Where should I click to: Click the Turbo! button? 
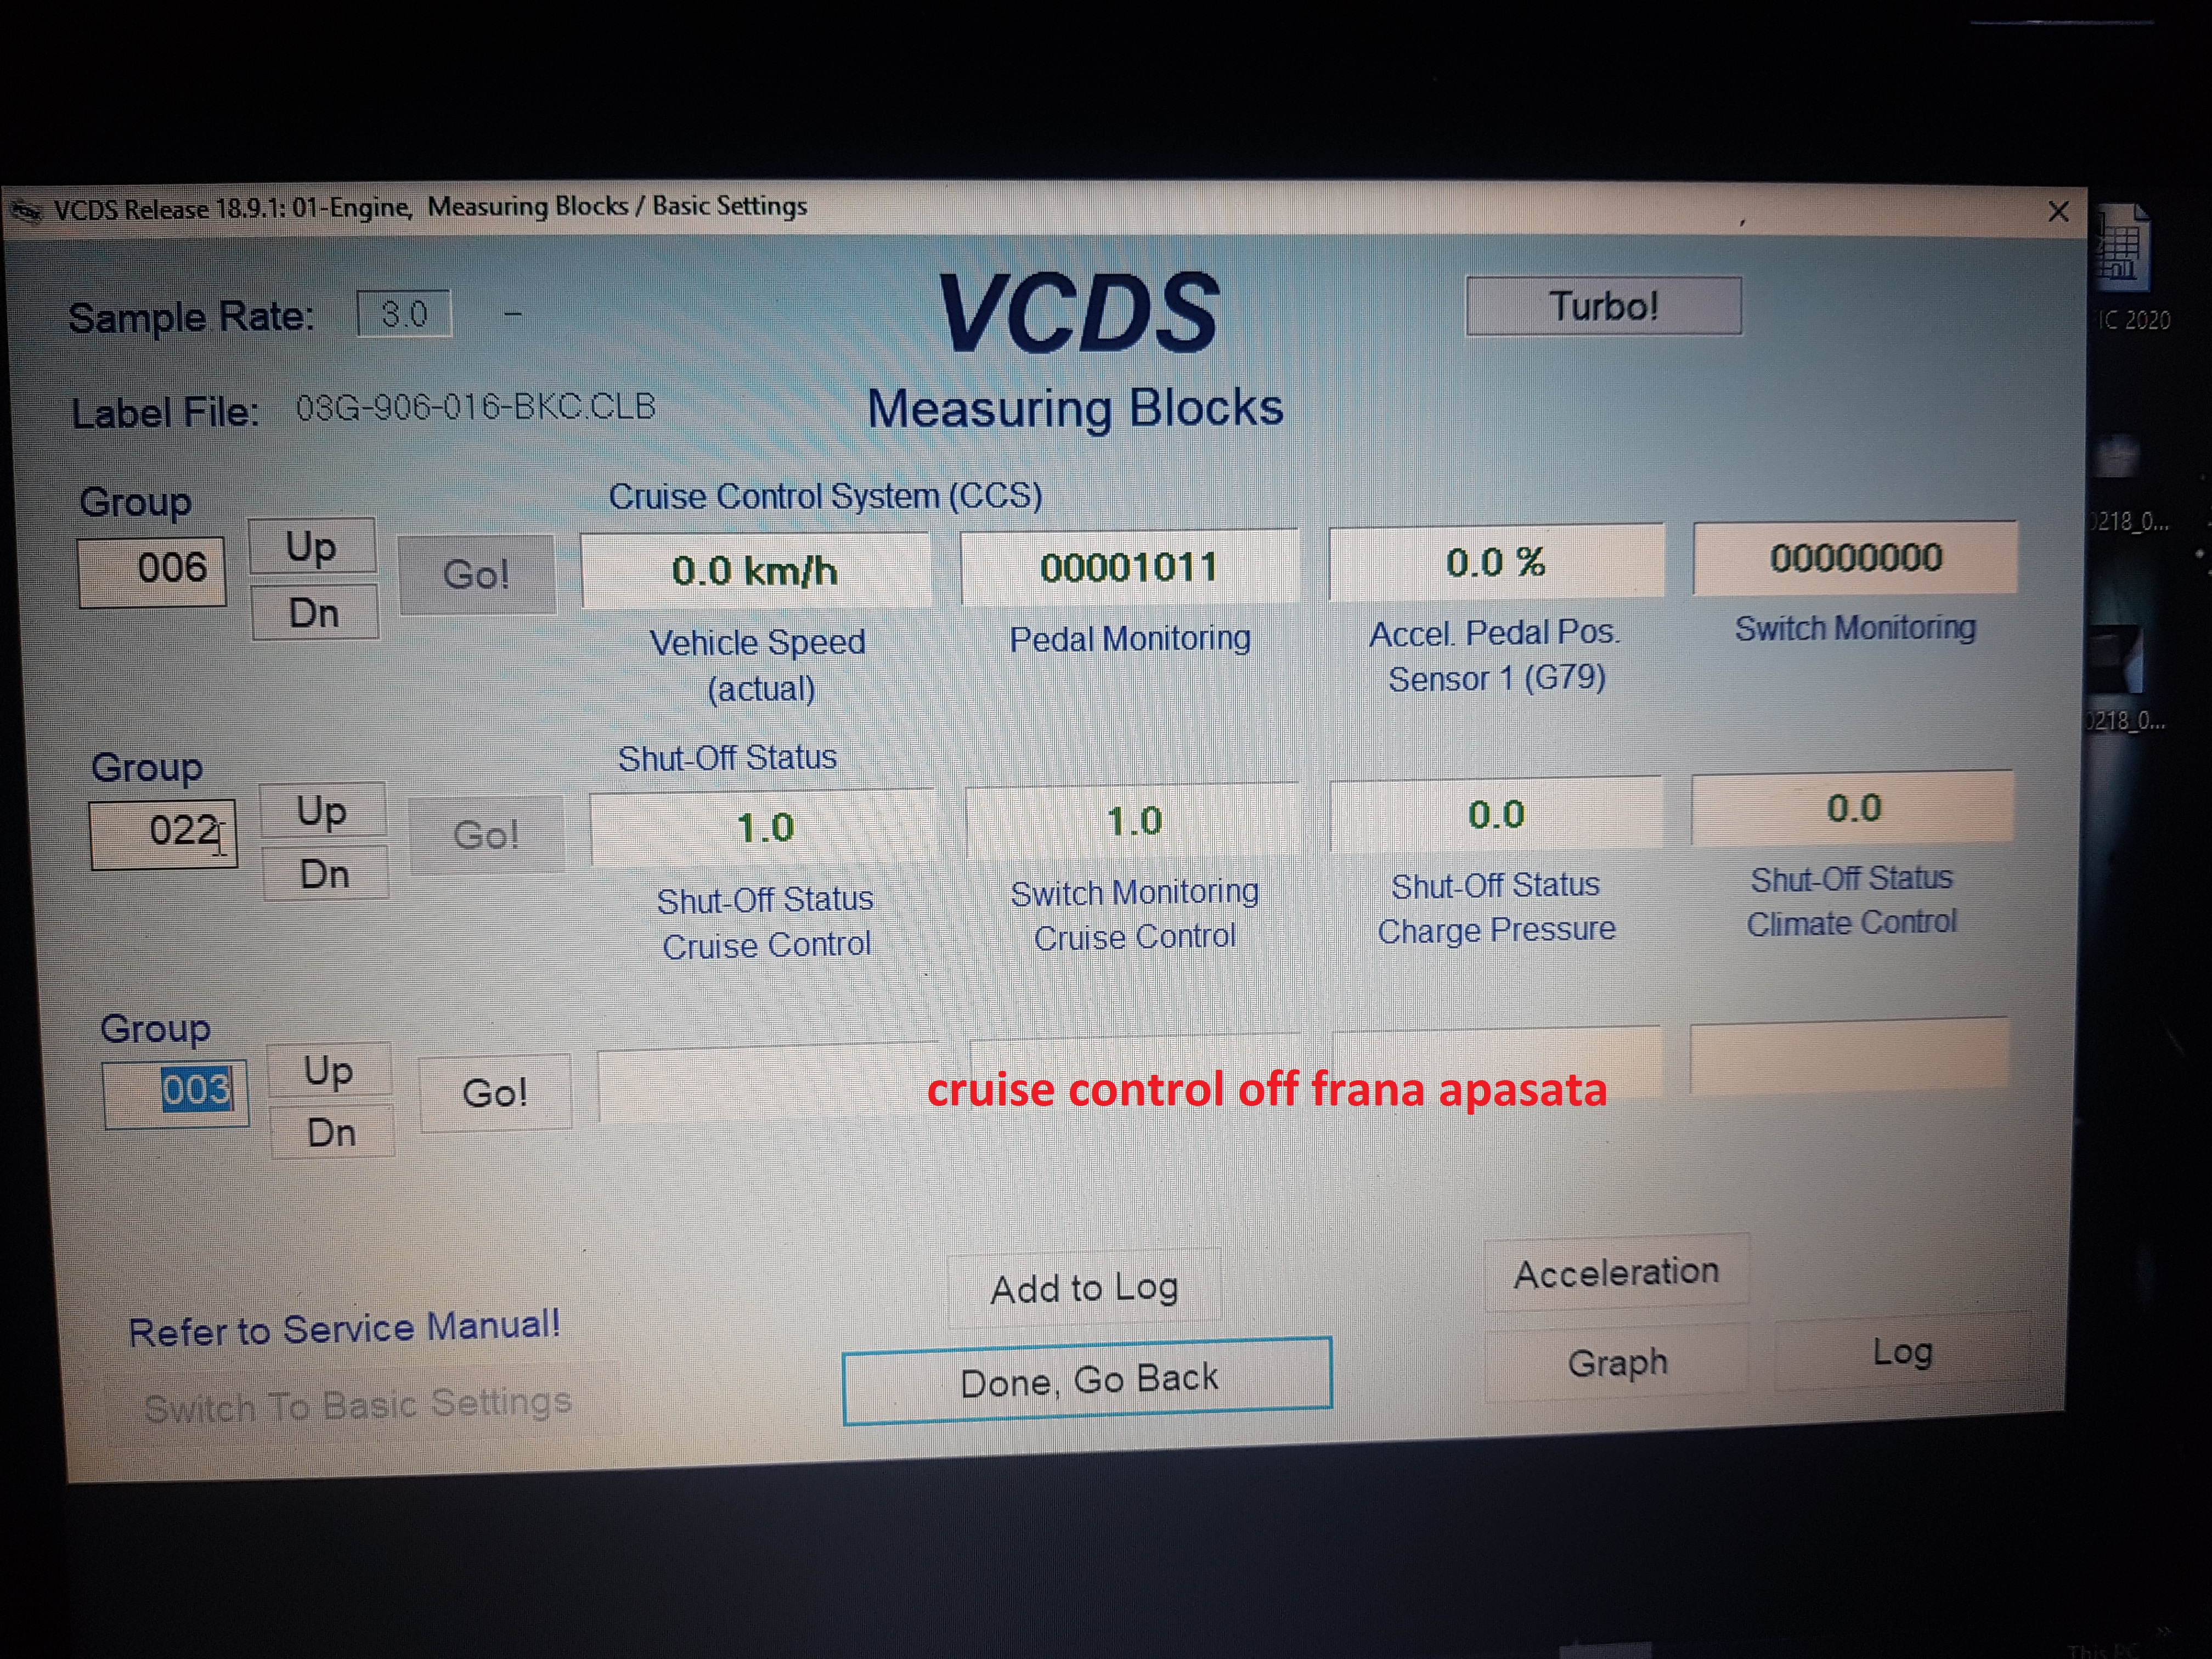(x=1603, y=306)
